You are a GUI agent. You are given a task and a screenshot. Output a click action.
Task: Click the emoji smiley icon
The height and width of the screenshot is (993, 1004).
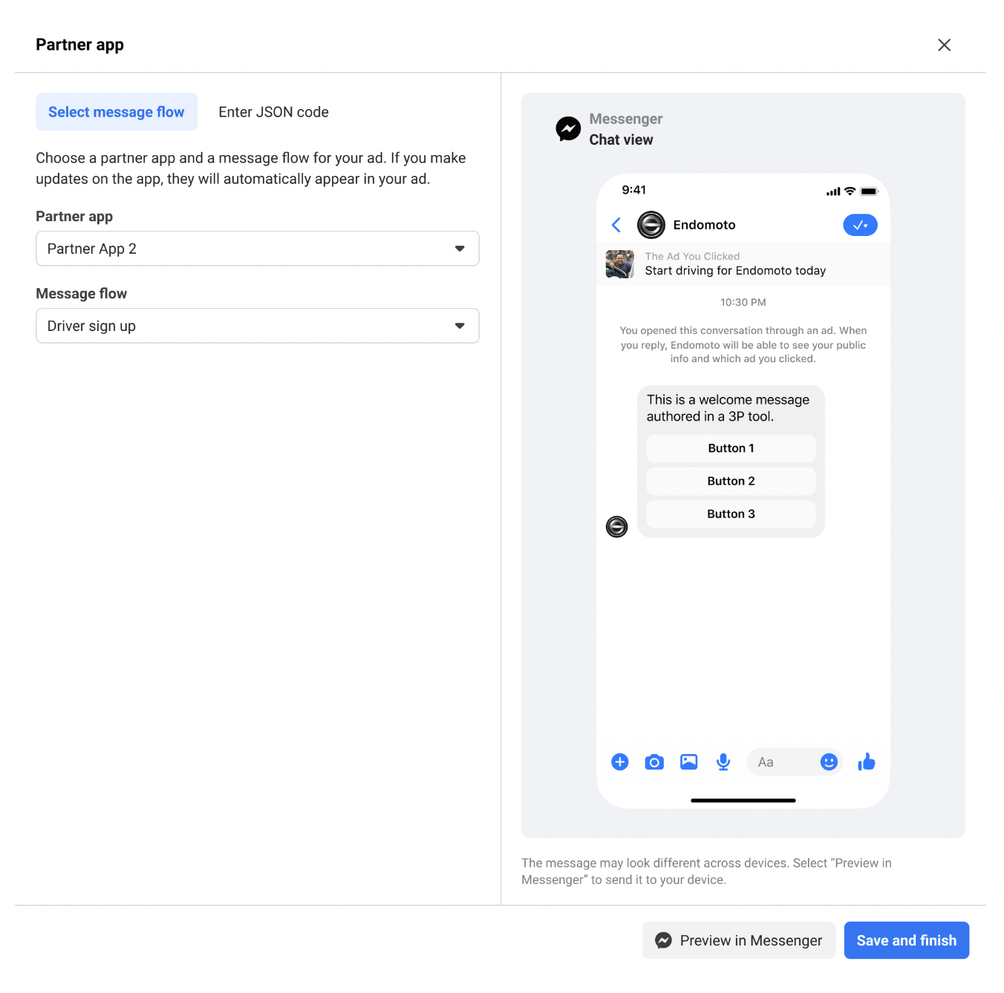click(829, 762)
